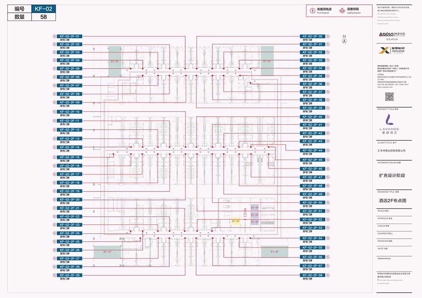The height and width of the screenshot is (298, 422).
Task: Select the KF-02-2F-10 sign label
Action: tap(69, 112)
